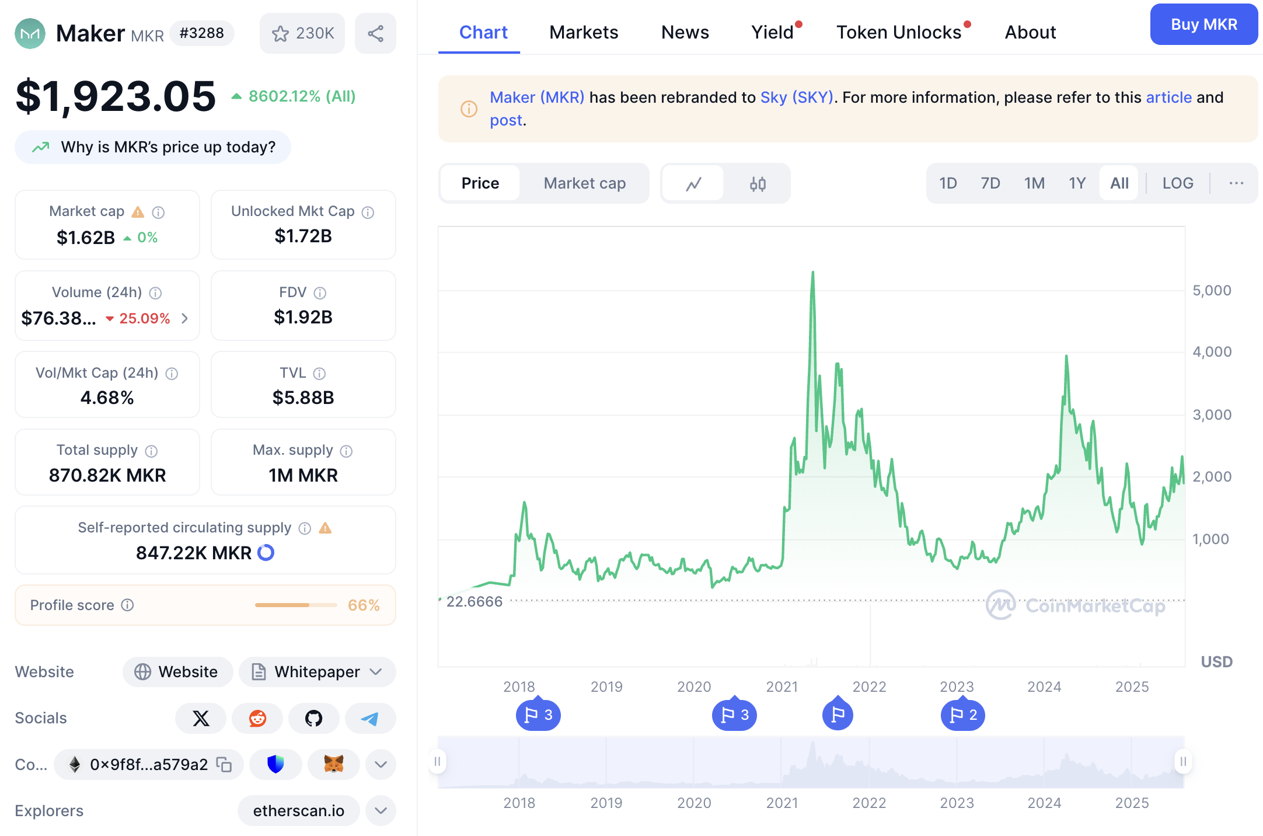Open the single-flag event marker near 2022
Viewport: 1263px width, 836px height.
click(838, 714)
